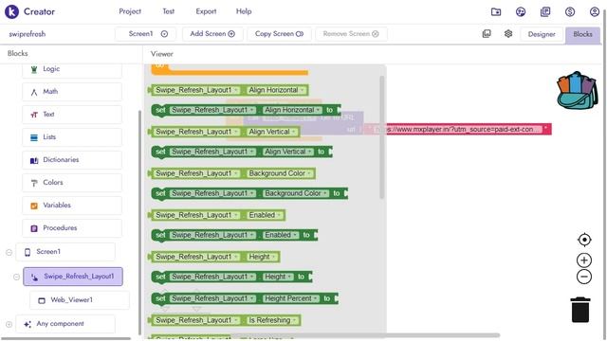Viewport: 607px width, 341px height.
Task: Click the Logic category icon
Action: 34,69
